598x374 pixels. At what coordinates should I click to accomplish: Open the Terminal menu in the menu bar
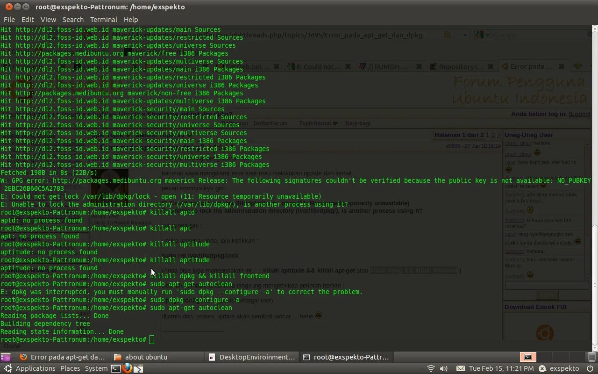(x=104, y=20)
